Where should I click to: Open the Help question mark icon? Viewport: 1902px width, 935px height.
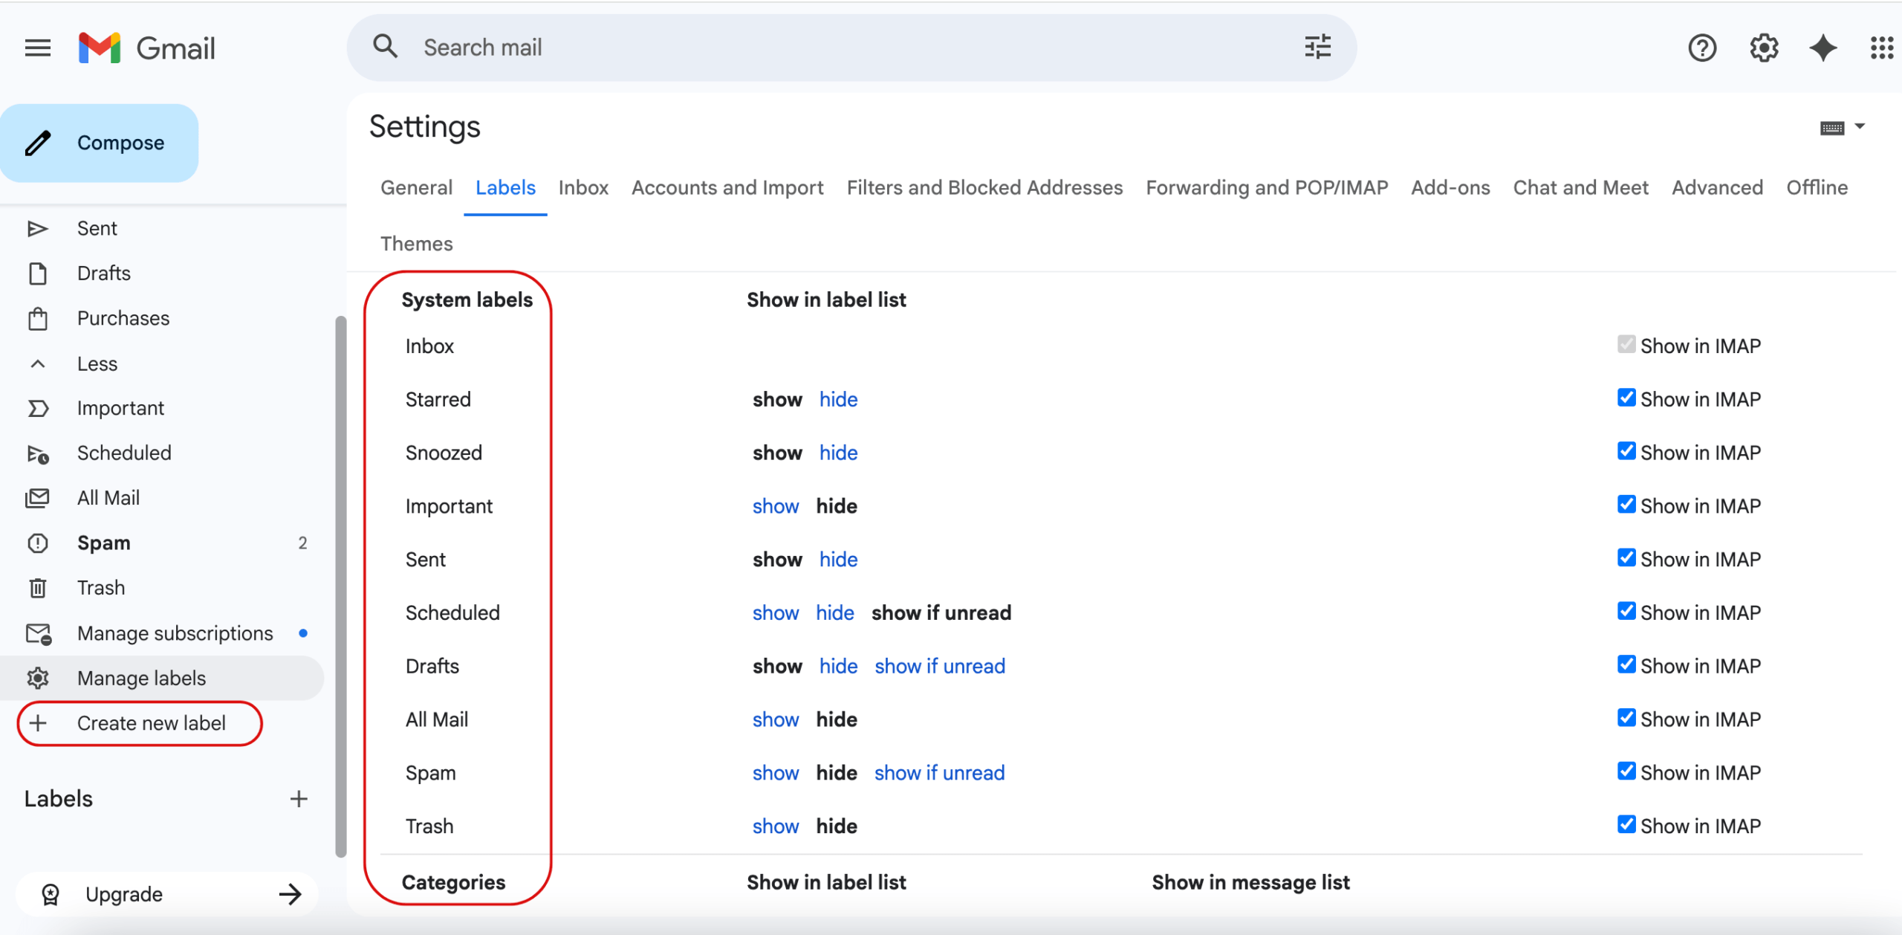click(1702, 48)
